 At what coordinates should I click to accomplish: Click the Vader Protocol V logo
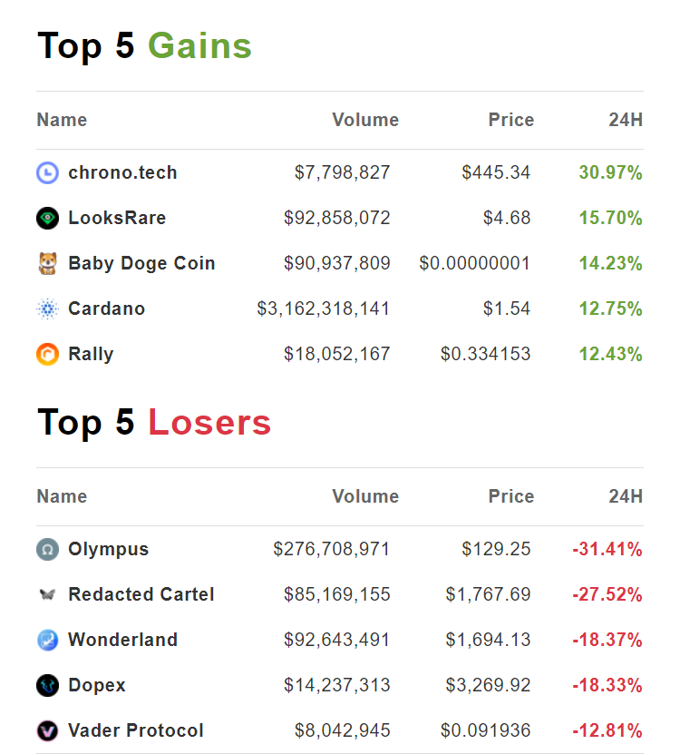click(x=47, y=731)
